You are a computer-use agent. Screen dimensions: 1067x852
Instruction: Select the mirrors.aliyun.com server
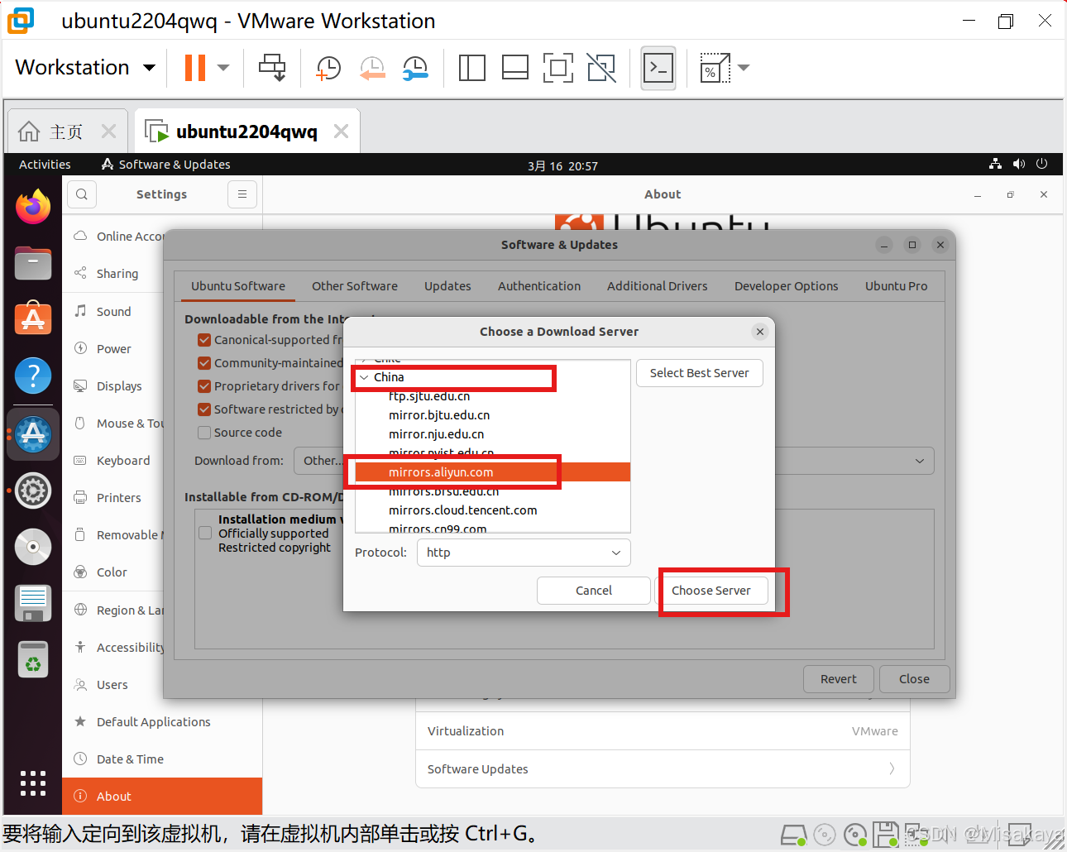click(493, 472)
